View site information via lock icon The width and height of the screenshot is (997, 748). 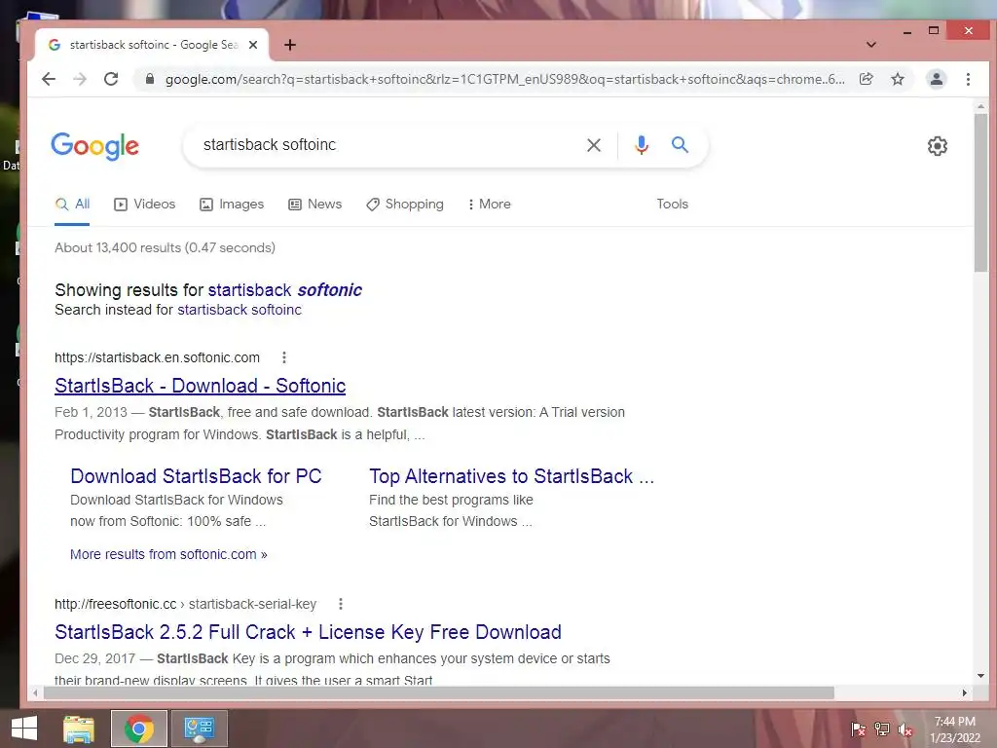(149, 79)
